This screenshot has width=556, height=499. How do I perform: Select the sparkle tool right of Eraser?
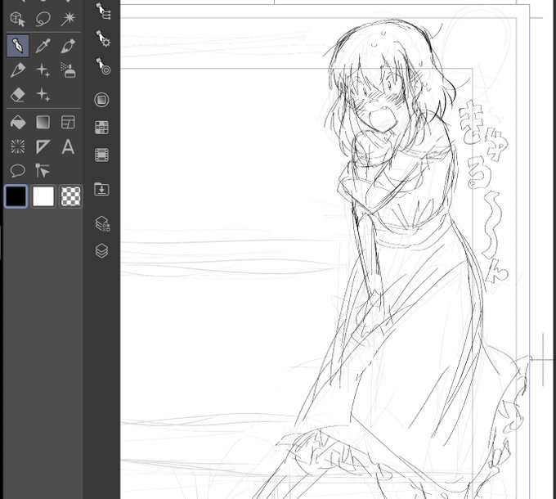click(x=43, y=95)
